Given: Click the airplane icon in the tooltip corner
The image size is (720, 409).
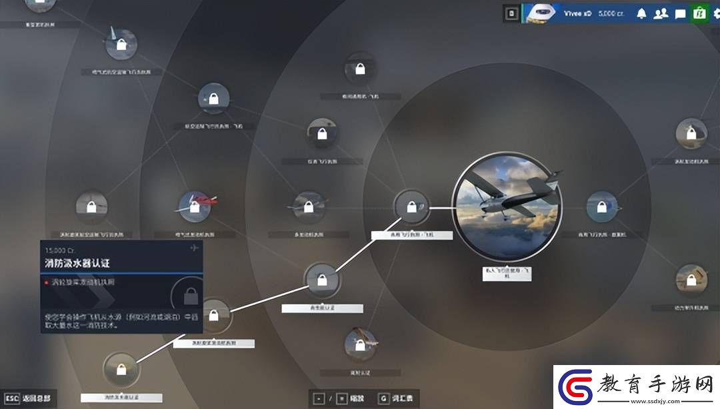Looking at the screenshot, I should click(194, 248).
